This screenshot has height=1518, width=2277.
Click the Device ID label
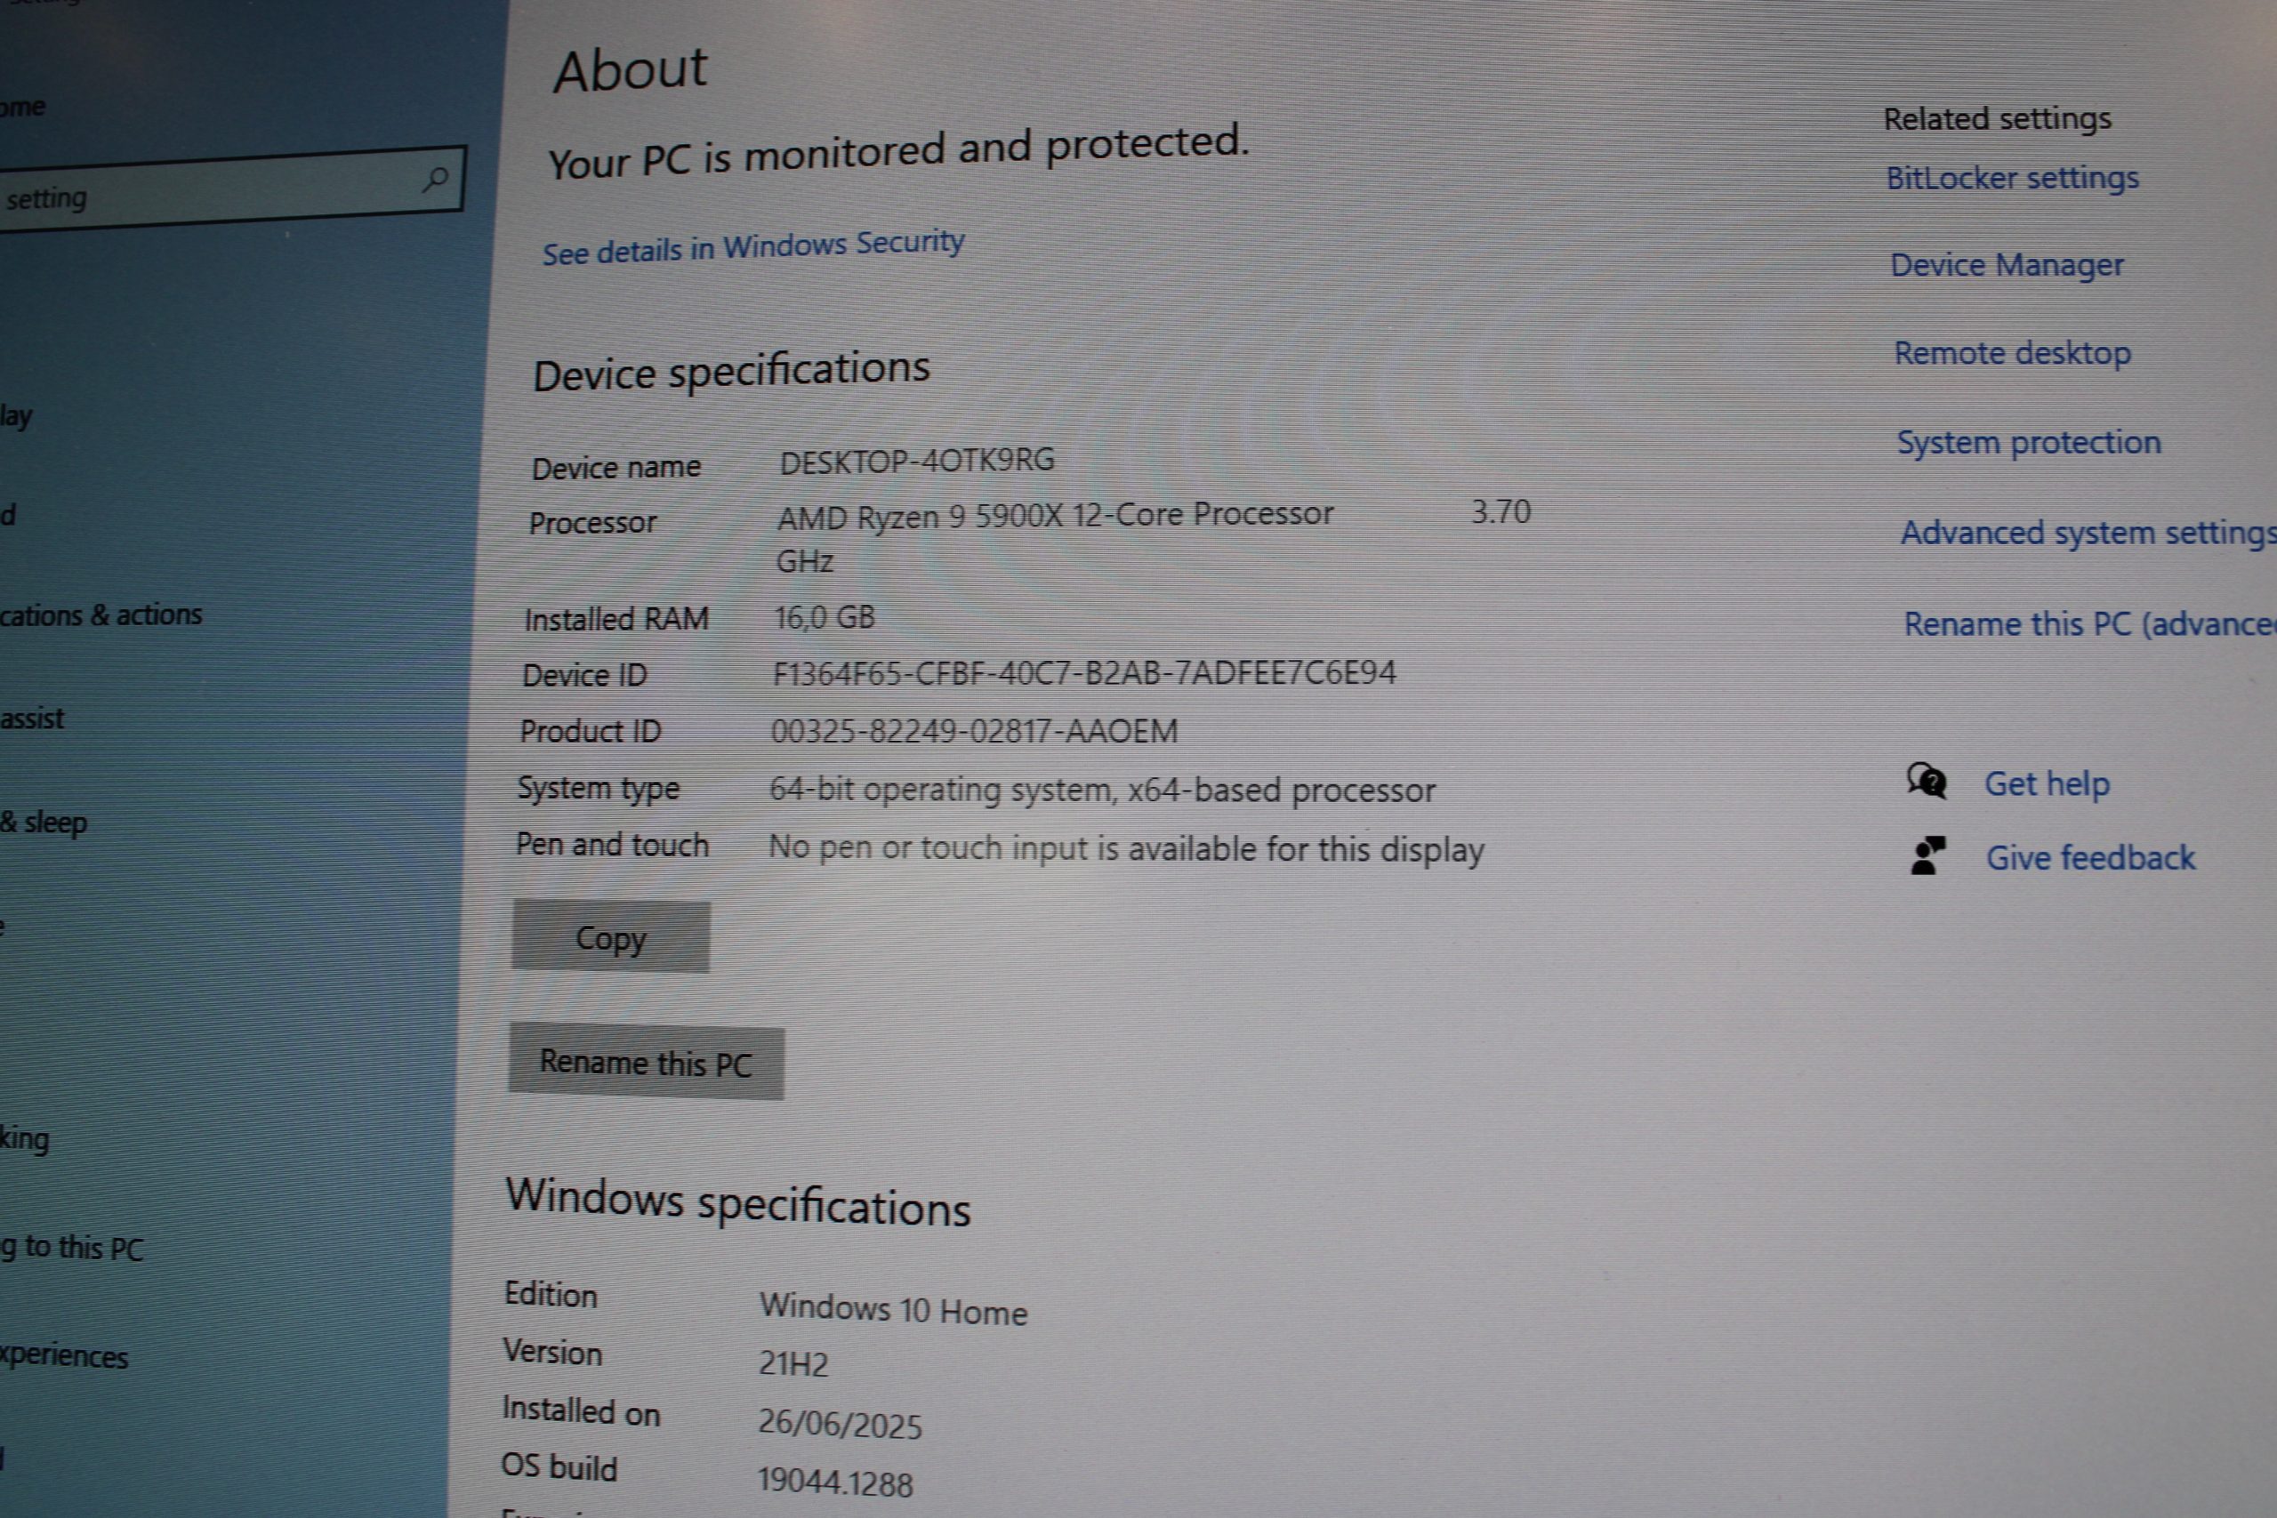[584, 675]
